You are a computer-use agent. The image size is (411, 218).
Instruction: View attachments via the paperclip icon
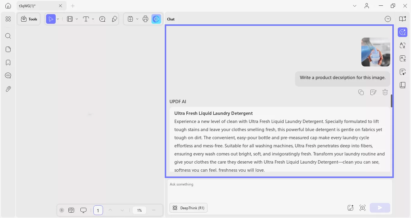click(8, 89)
